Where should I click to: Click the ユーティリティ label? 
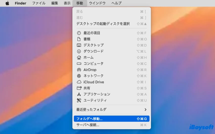[95, 100]
